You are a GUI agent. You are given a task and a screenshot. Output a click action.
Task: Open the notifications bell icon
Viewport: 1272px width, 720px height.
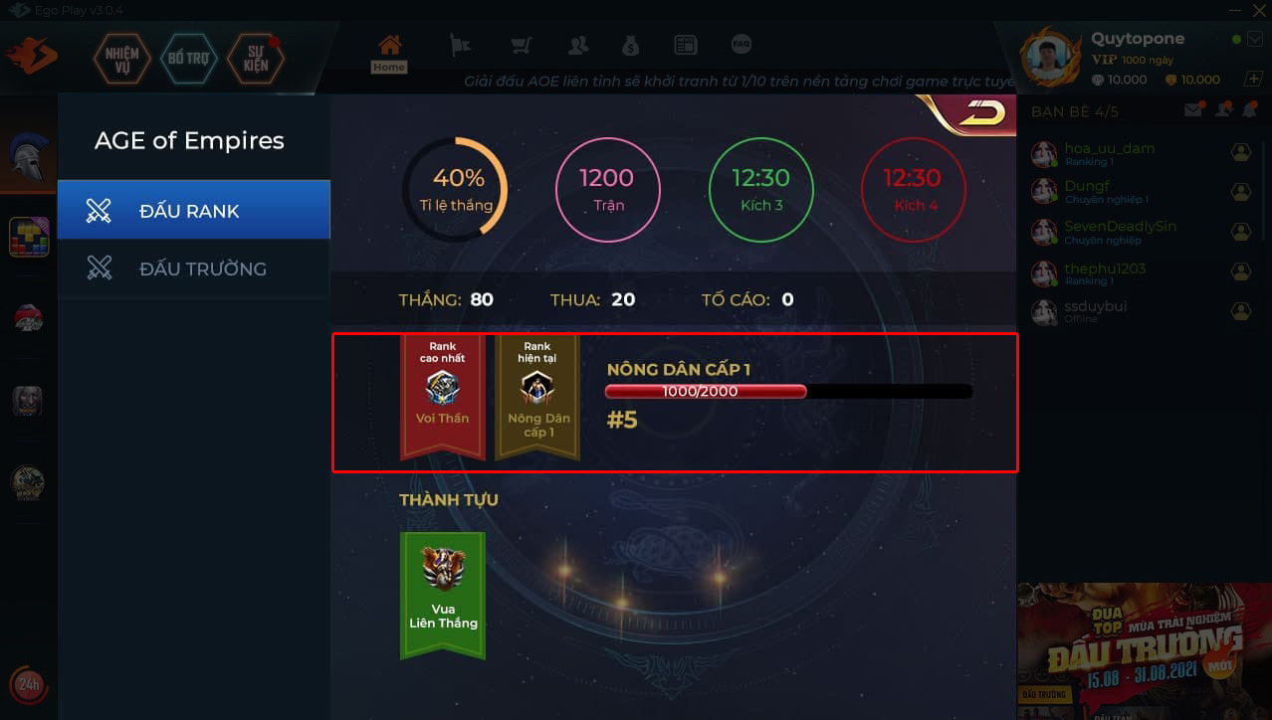(x=1251, y=110)
